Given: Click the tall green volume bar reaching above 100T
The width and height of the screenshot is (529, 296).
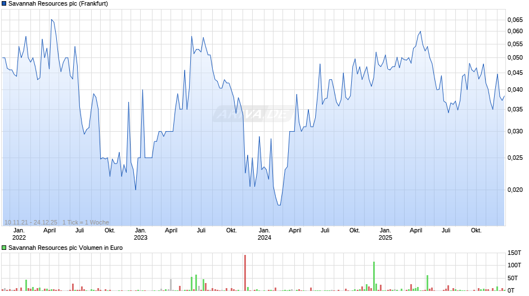Looking at the screenshot, I should pos(374,276).
